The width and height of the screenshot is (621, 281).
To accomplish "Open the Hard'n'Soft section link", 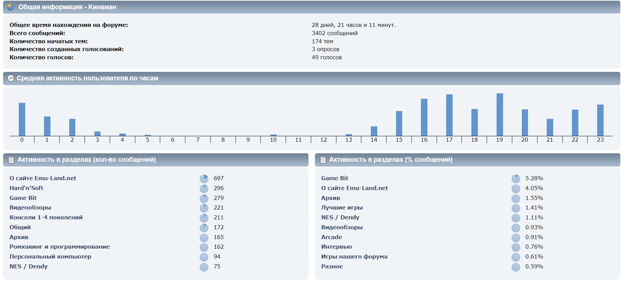I will point(26,188).
